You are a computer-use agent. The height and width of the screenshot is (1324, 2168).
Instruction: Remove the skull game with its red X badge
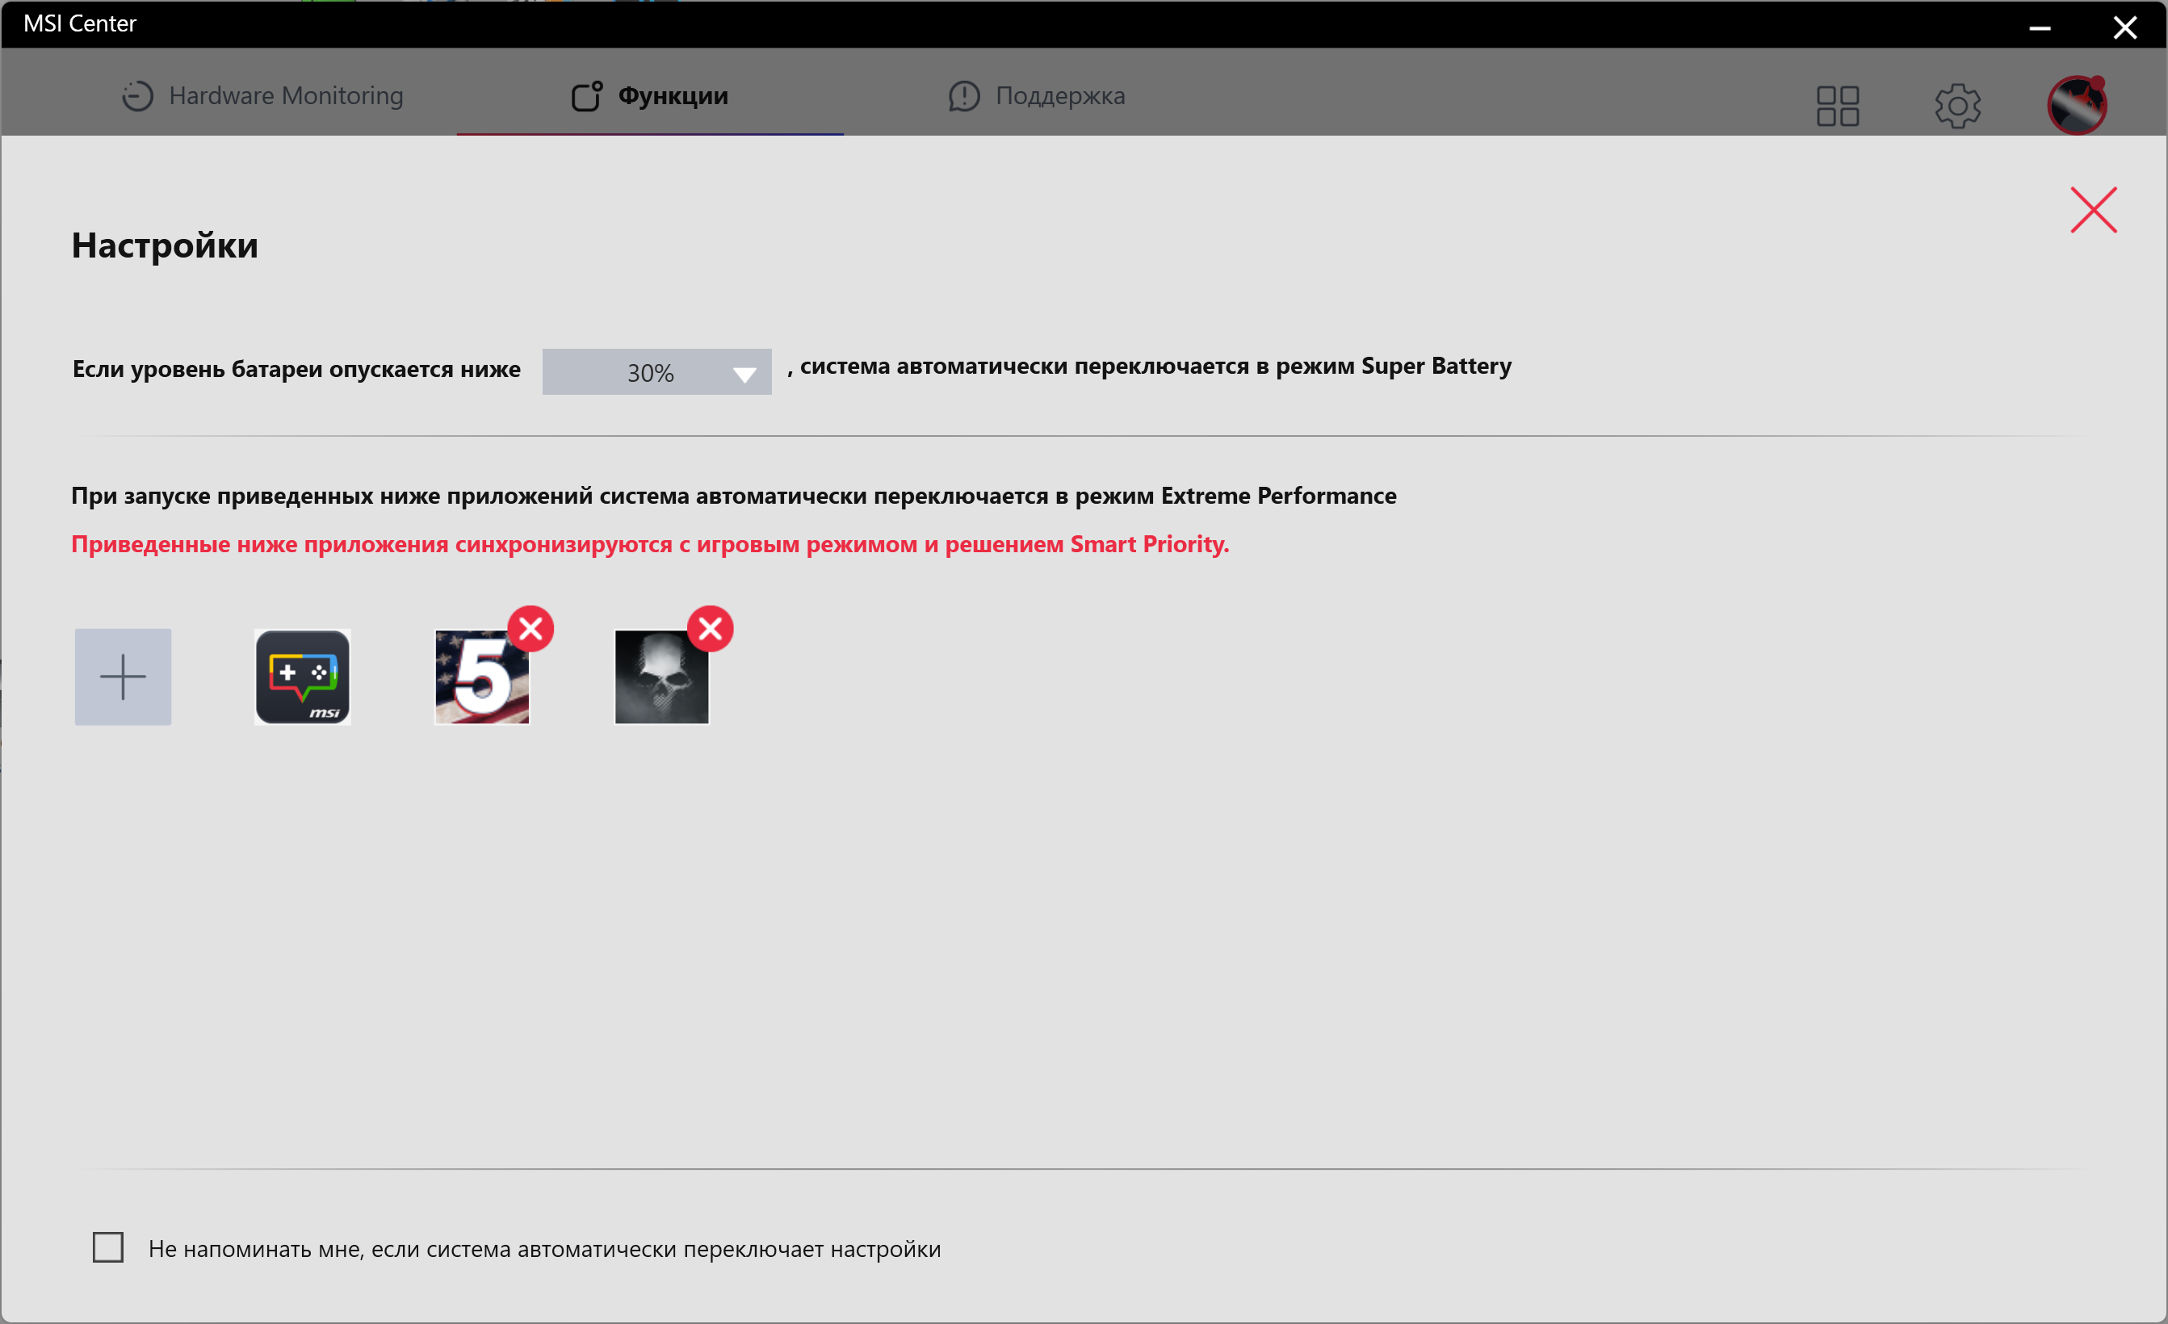click(710, 628)
